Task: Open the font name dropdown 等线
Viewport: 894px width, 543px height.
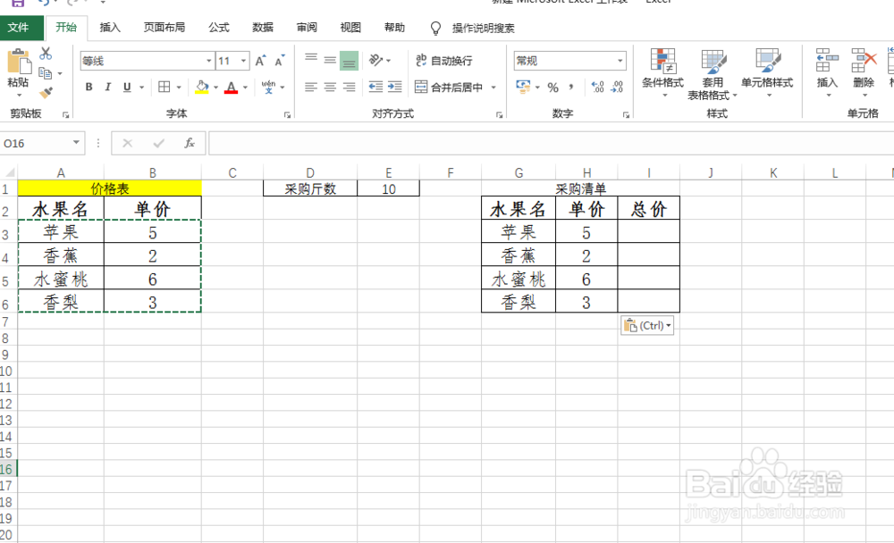Action: pyautogui.click(x=208, y=61)
